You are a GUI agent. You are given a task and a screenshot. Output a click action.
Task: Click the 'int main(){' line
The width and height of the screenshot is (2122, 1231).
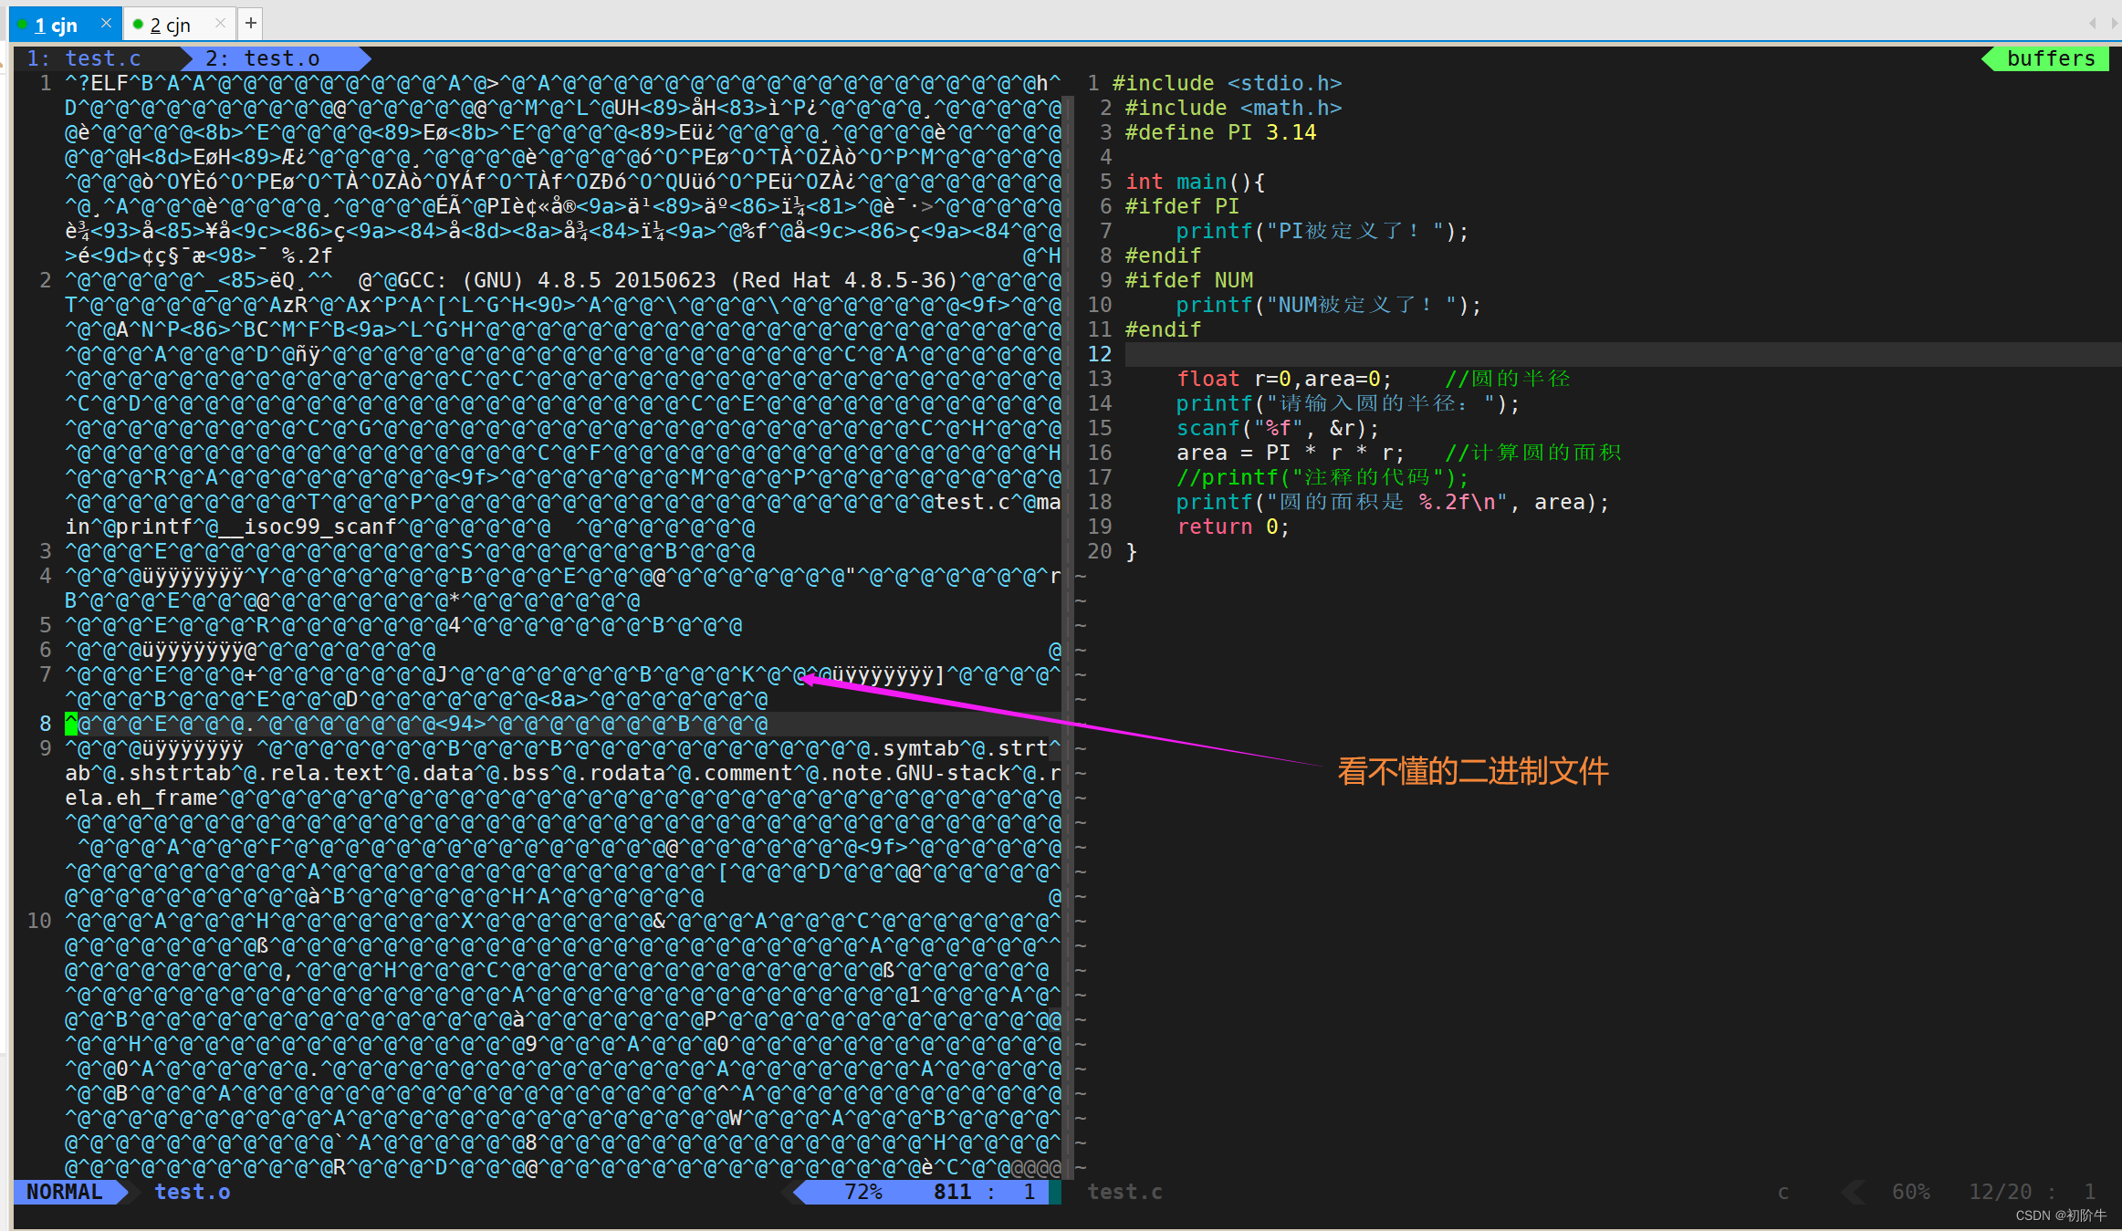pyautogui.click(x=1195, y=182)
